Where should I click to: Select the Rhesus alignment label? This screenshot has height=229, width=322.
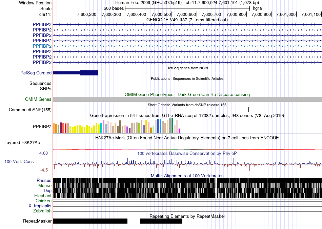[44, 180]
